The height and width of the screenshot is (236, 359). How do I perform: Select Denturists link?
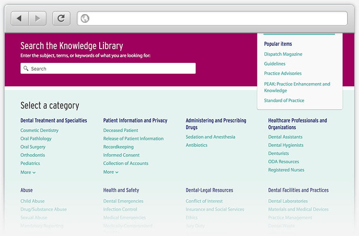(x=278, y=153)
